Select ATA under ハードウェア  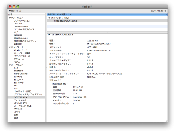coord(16,68)
